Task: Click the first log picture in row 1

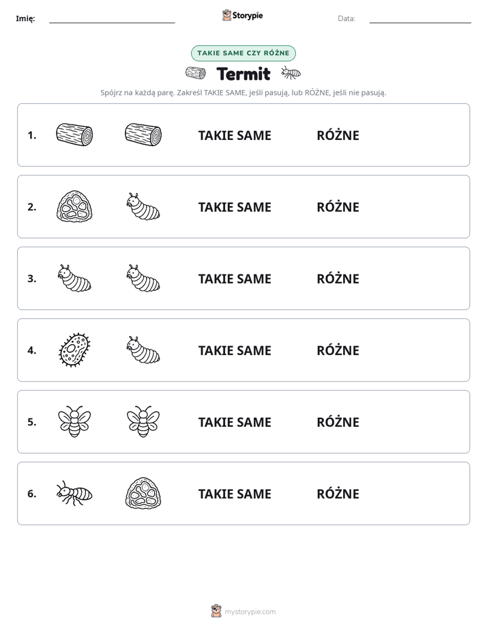Action: [74, 135]
